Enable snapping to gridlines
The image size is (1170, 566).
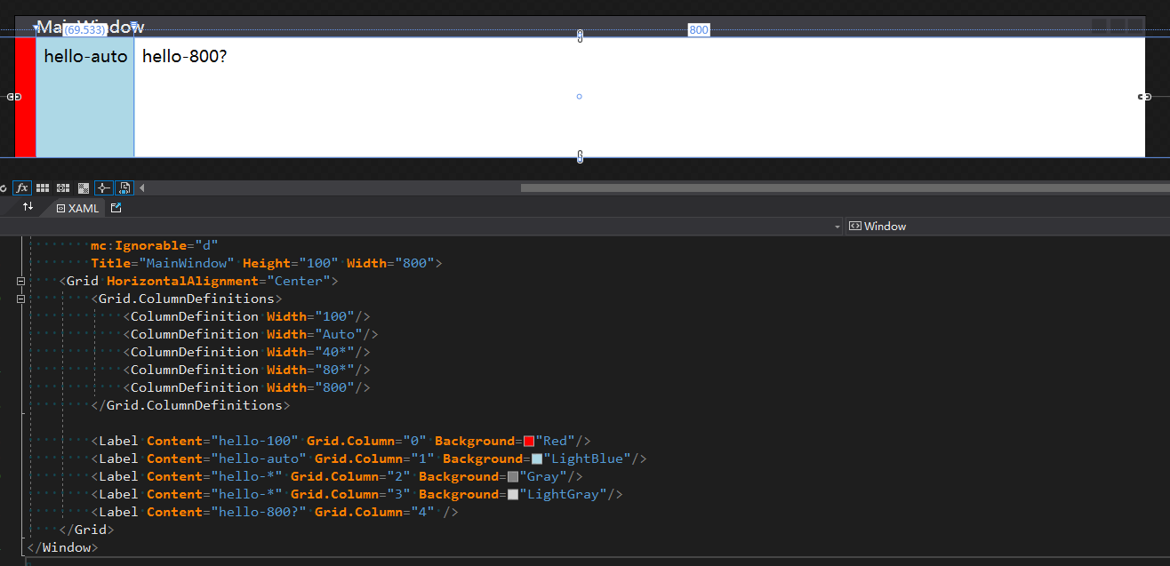click(62, 187)
